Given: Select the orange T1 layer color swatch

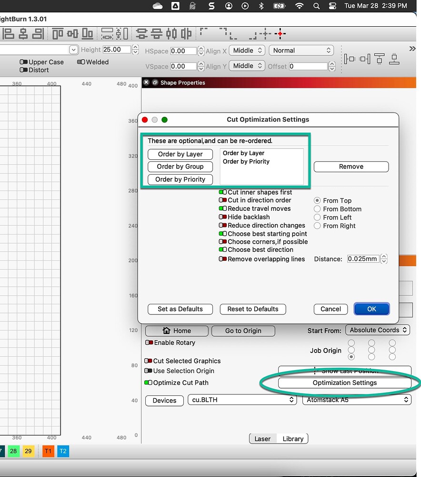Looking at the screenshot, I should point(48,451).
